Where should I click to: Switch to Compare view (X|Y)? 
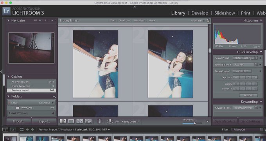79,121
